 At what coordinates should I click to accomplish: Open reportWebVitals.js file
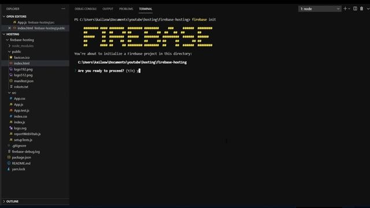[27, 134]
